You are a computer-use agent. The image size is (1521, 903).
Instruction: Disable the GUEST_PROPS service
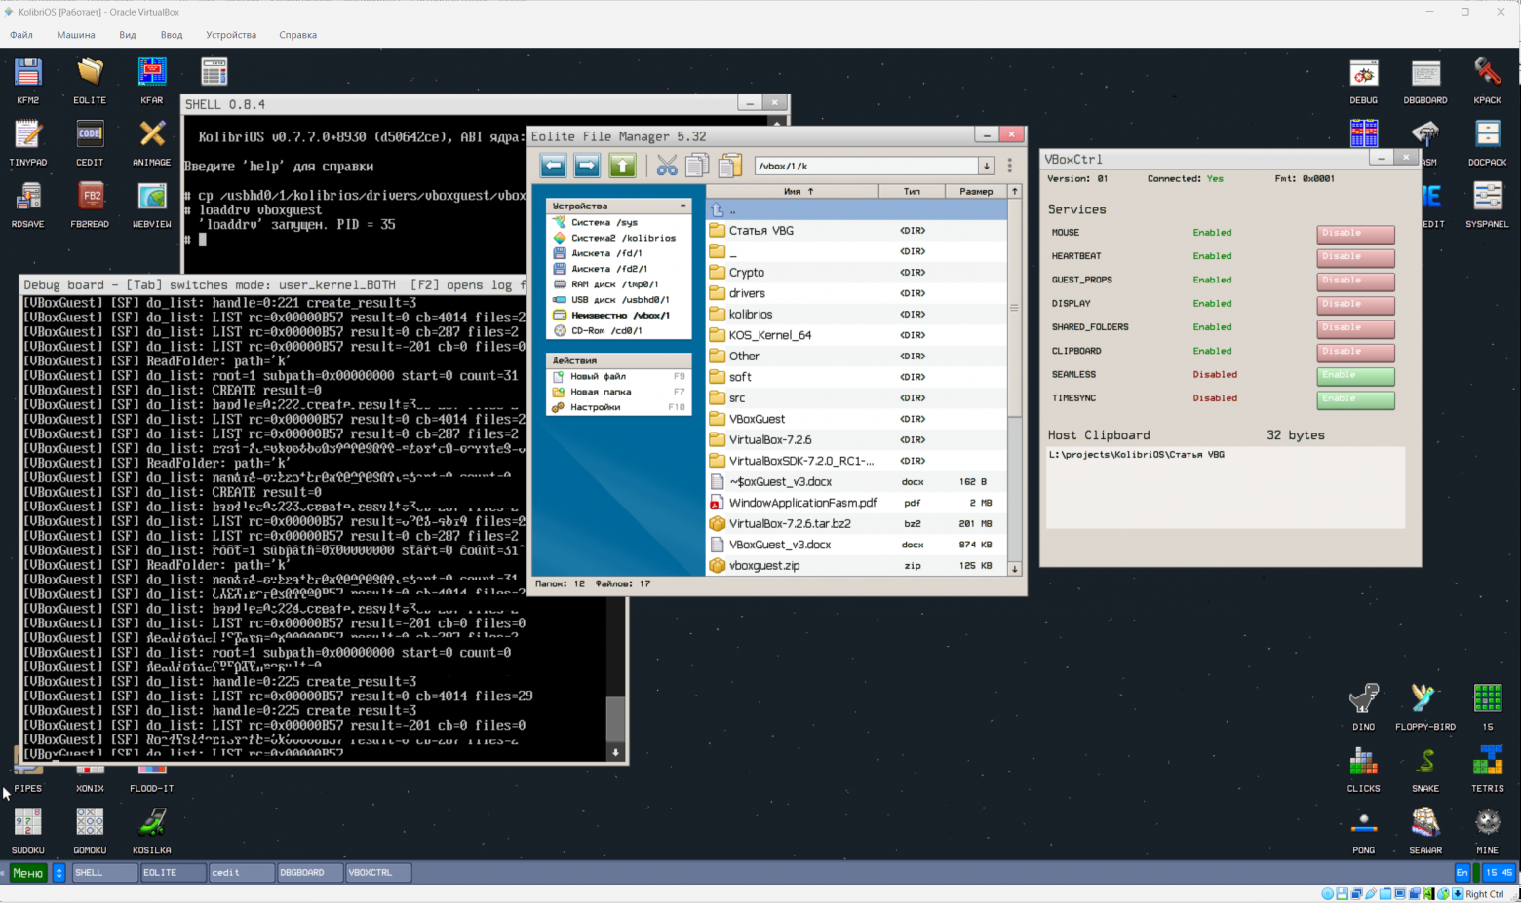pos(1355,282)
